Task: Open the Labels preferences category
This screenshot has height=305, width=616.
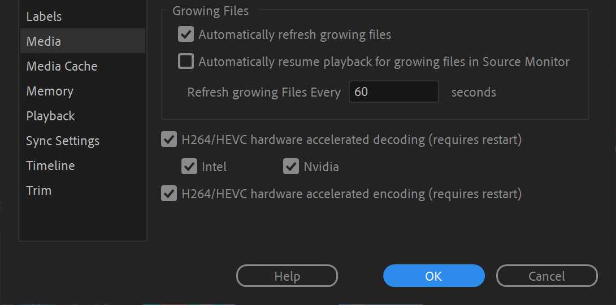Action: pos(44,16)
